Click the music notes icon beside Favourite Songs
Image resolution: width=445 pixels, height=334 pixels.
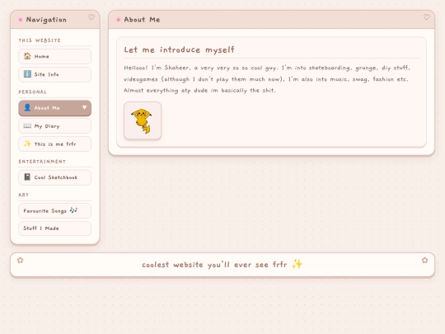click(x=73, y=210)
